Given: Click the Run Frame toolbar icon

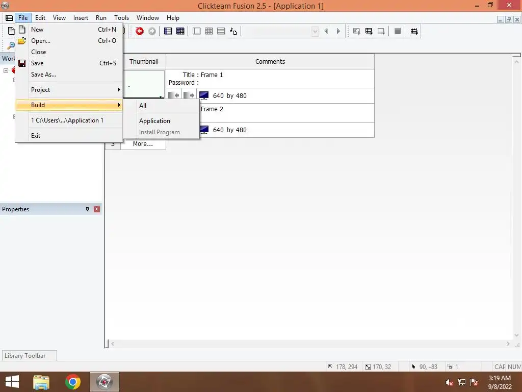Looking at the screenshot, I should [x=381, y=31].
